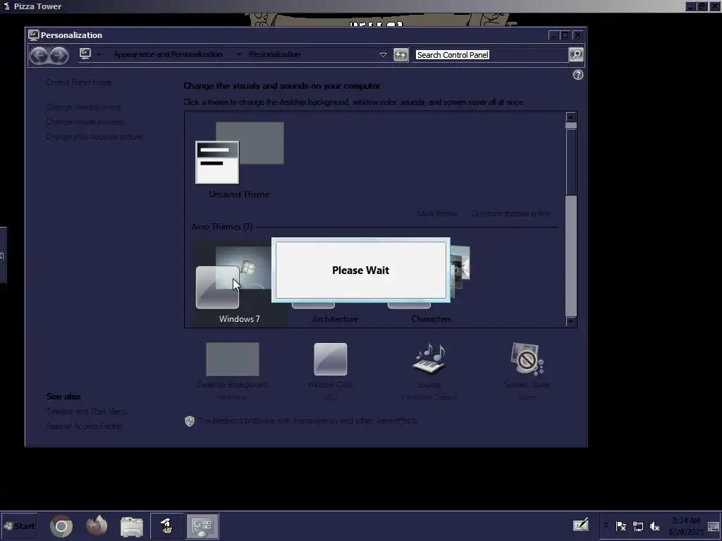This screenshot has height=541, width=722.
Task: Launch Chrome from the taskbar
Action: (x=61, y=526)
